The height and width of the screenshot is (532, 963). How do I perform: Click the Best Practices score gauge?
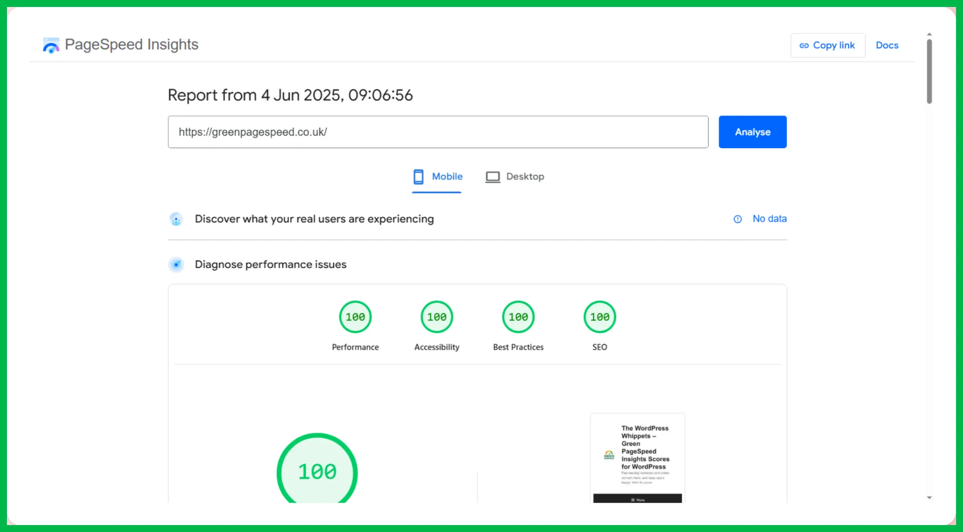tap(518, 317)
